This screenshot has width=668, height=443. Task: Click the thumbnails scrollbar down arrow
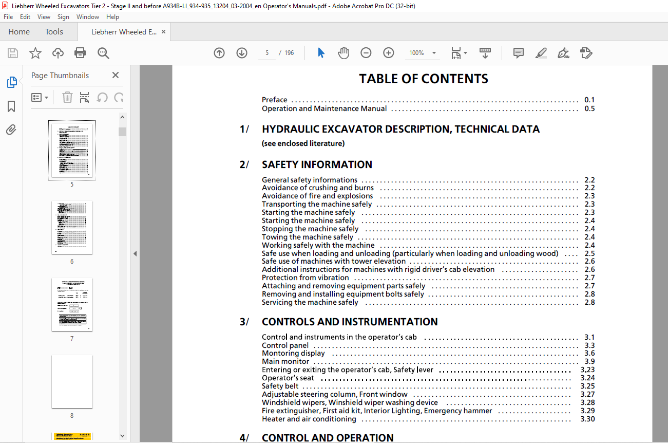point(122,436)
